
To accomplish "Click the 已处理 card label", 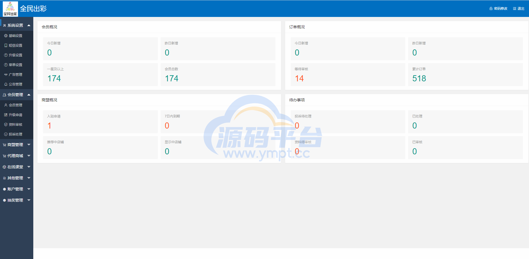I will coord(417,116).
